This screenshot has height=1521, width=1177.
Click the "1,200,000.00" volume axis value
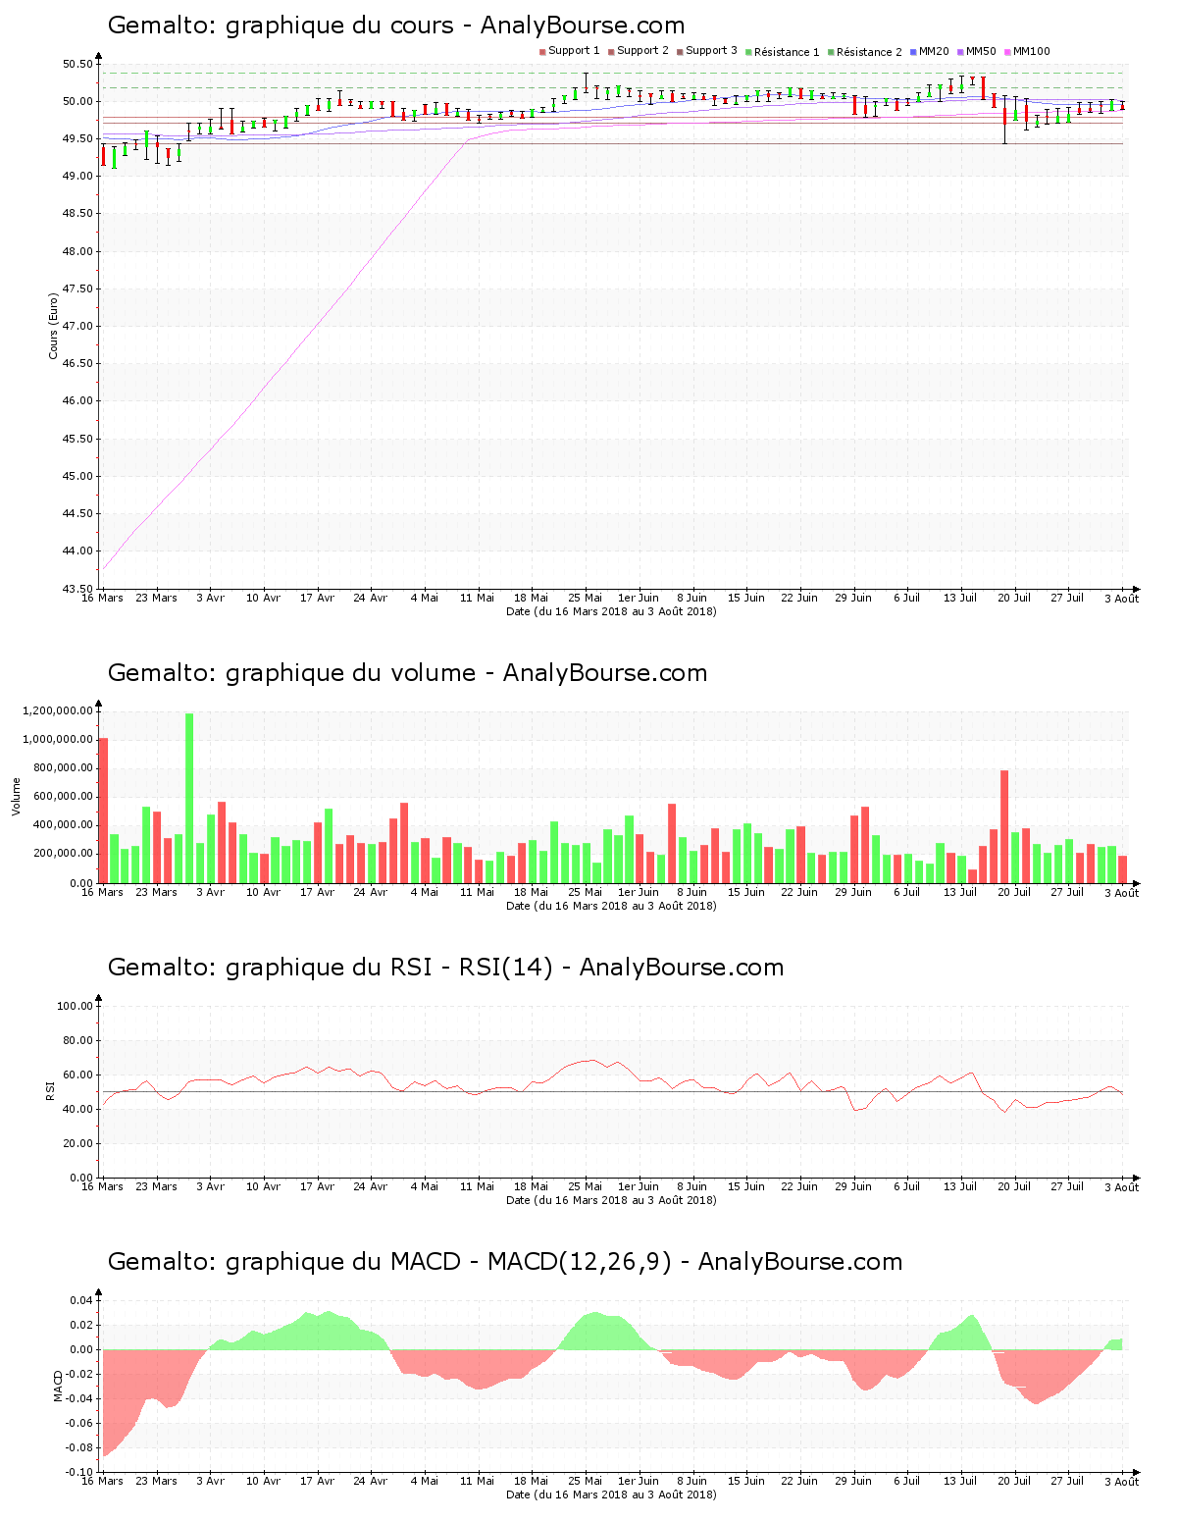pyautogui.click(x=57, y=711)
